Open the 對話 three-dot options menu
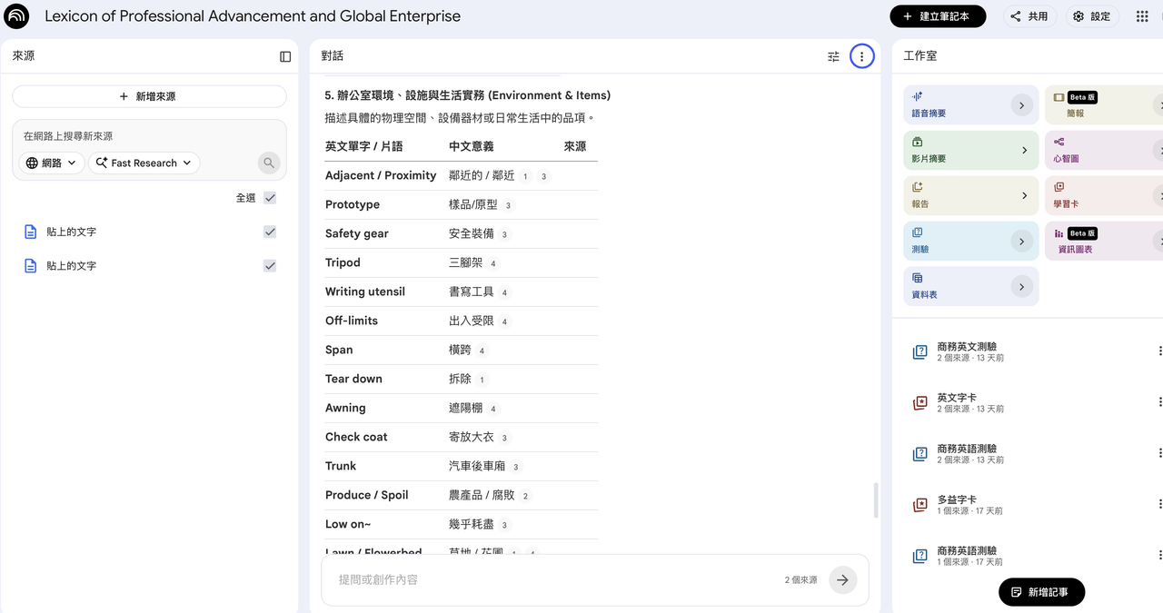 pos(861,56)
